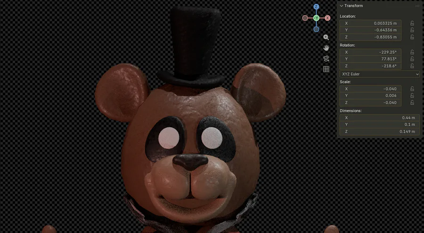Screen dimensions: 424x233
Task: Open Transform panel drag-handle options
Action: coord(417,6)
